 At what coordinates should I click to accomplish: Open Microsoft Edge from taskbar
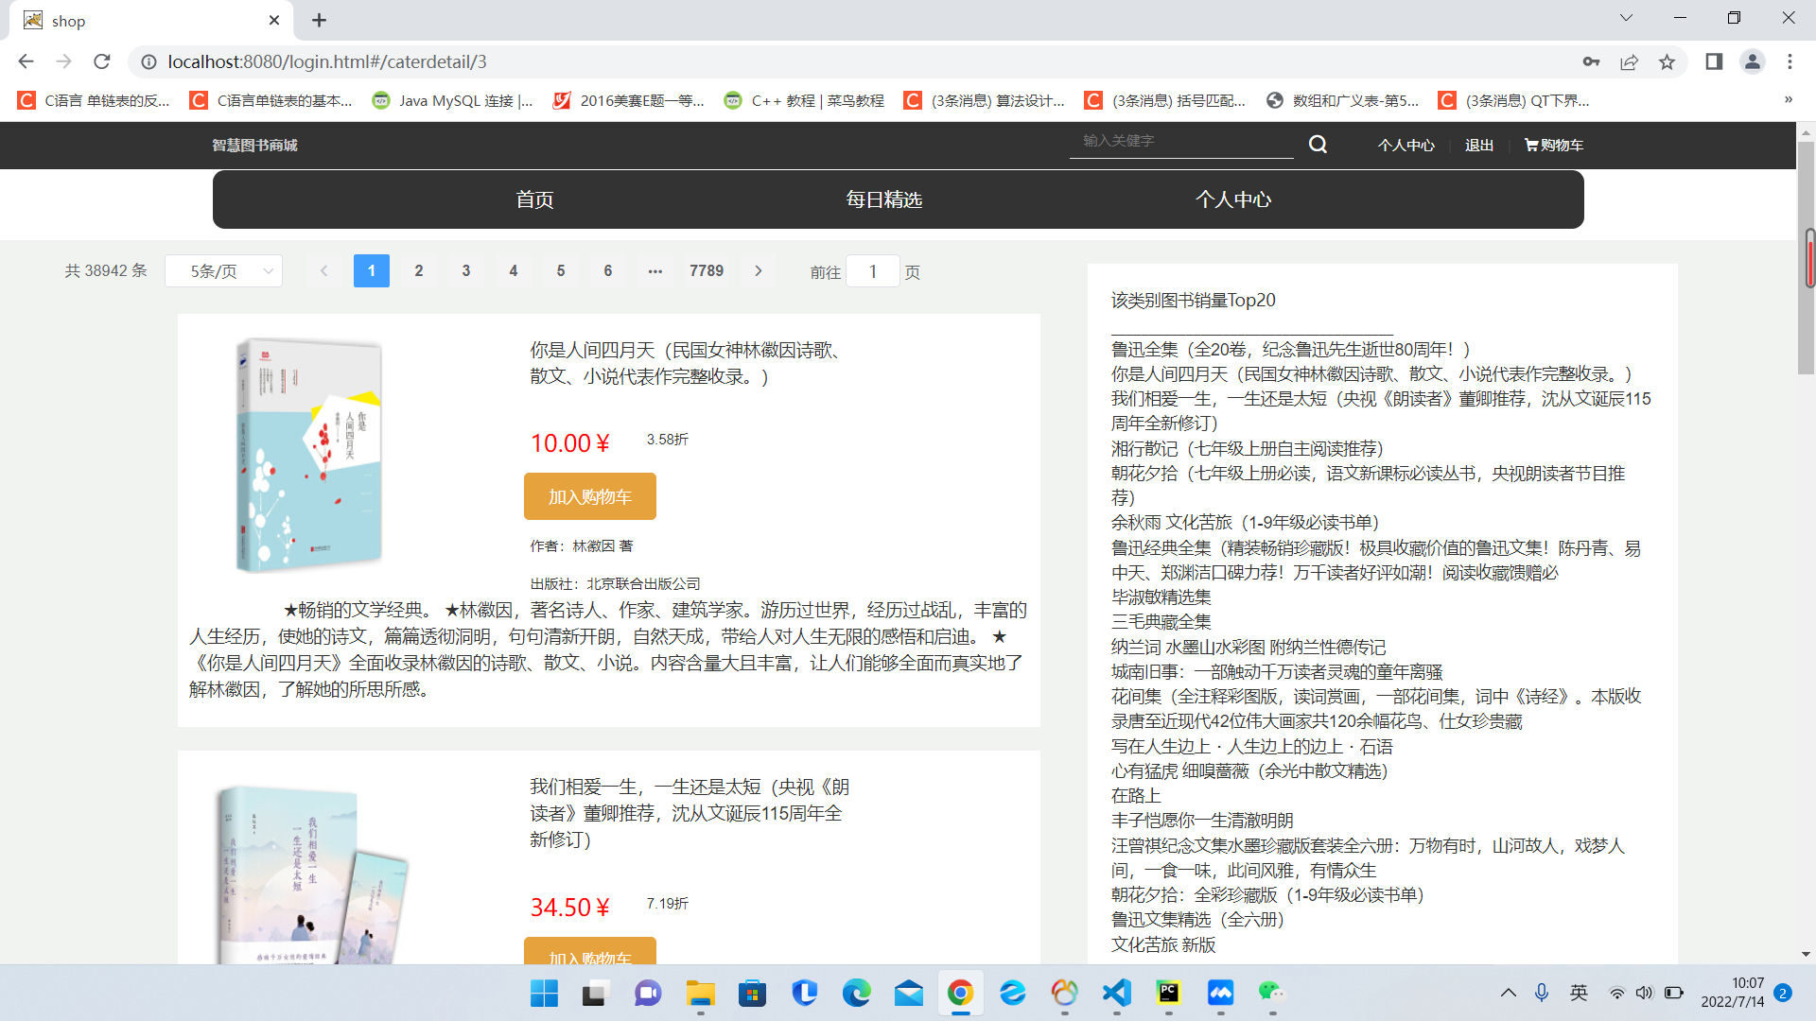pos(856,993)
